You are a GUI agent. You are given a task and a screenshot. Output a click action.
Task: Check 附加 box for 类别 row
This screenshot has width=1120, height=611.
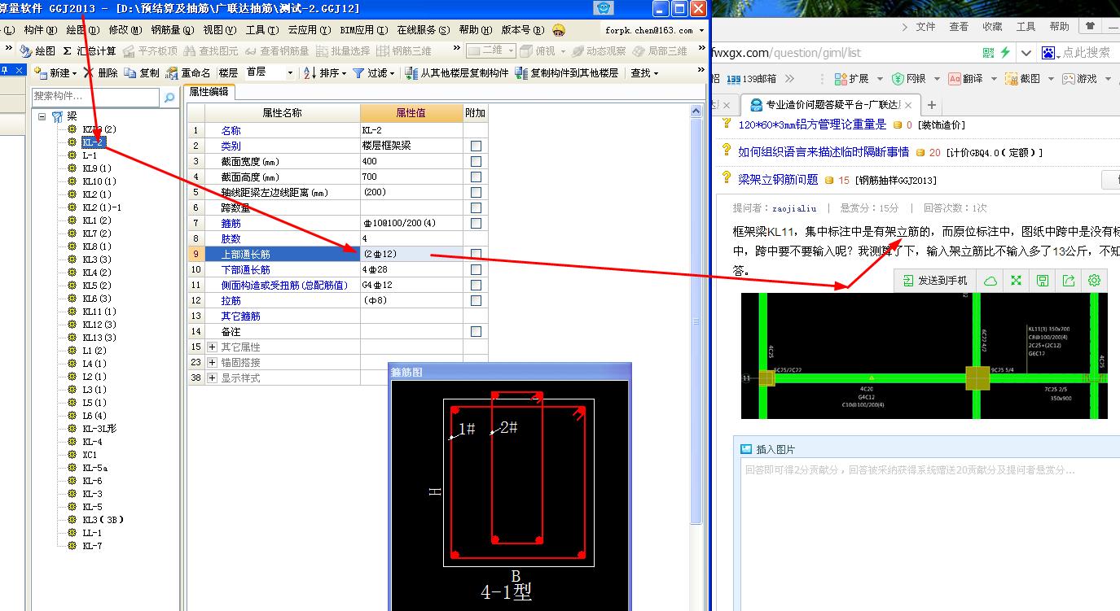(476, 146)
